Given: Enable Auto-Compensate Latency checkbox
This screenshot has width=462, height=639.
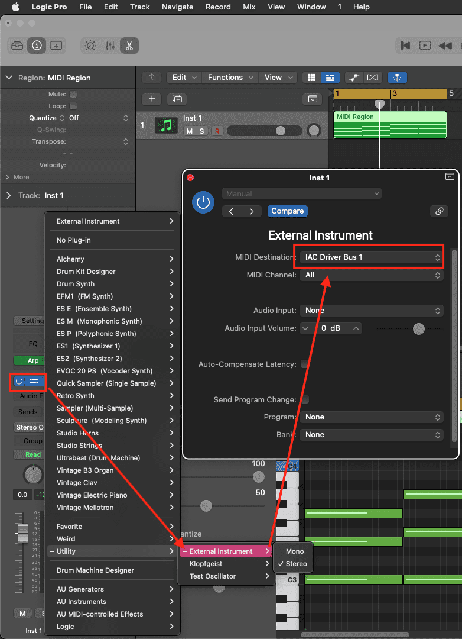Looking at the screenshot, I should pyautogui.click(x=304, y=364).
